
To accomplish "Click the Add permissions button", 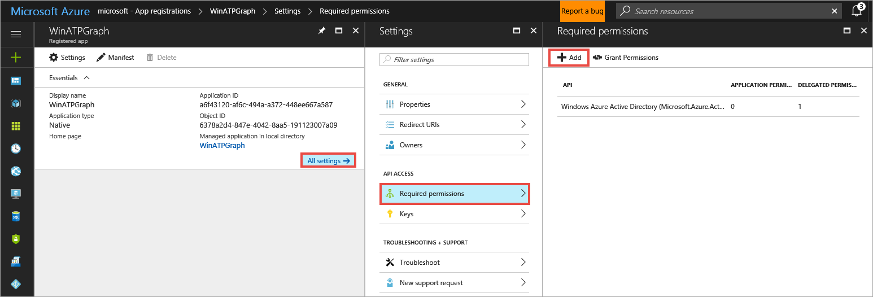I will 569,58.
